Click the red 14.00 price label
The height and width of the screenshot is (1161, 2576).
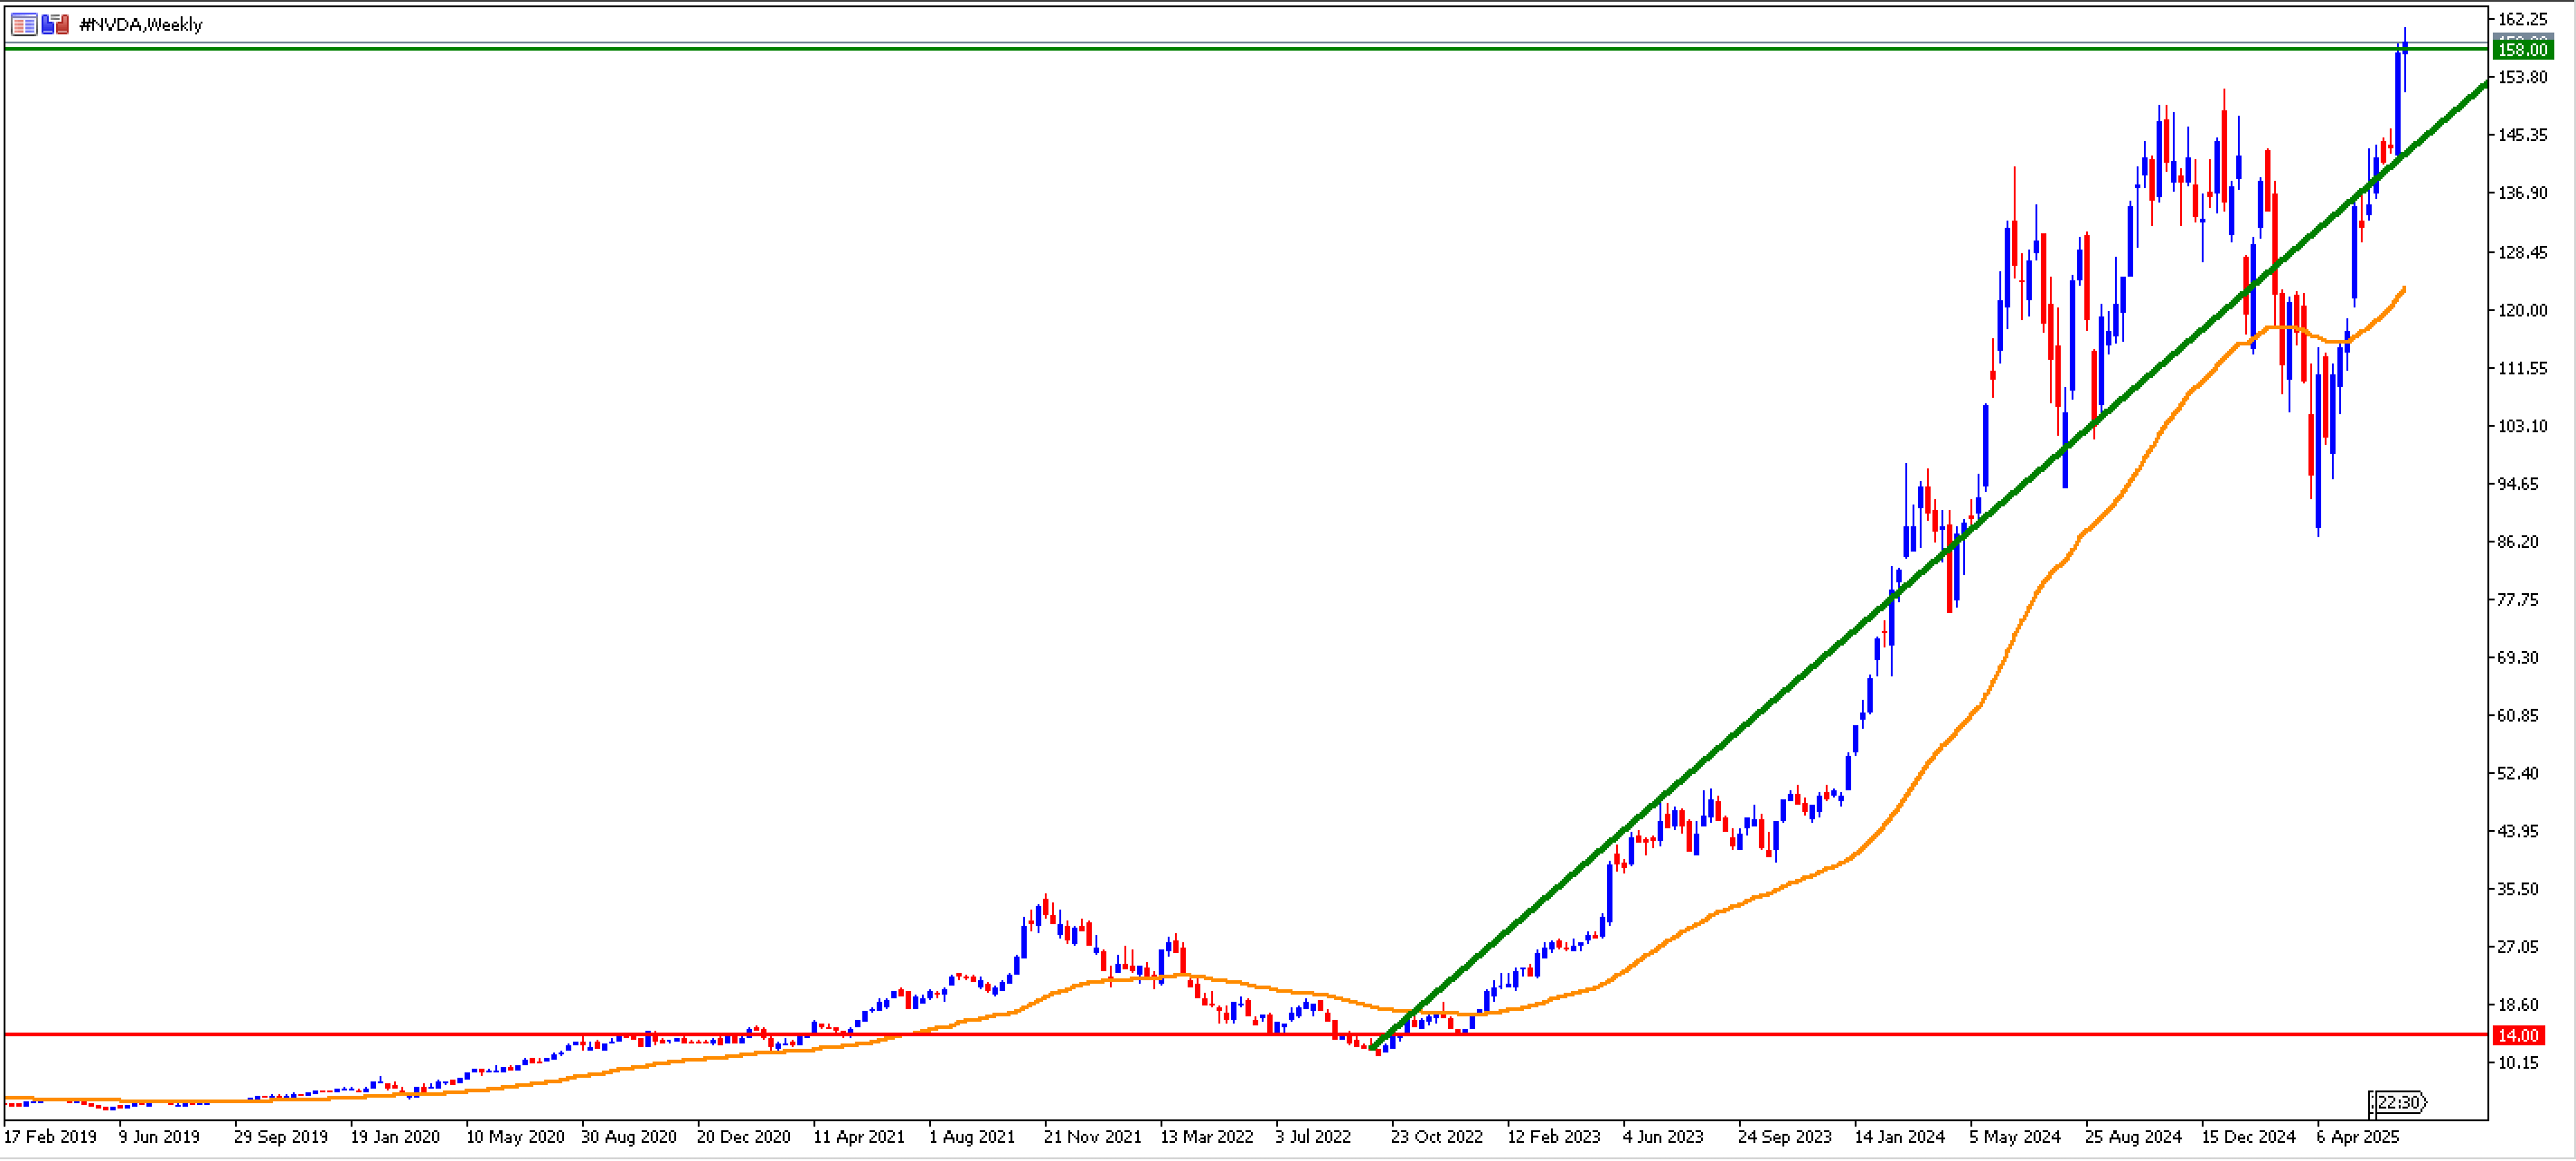click(2518, 1035)
